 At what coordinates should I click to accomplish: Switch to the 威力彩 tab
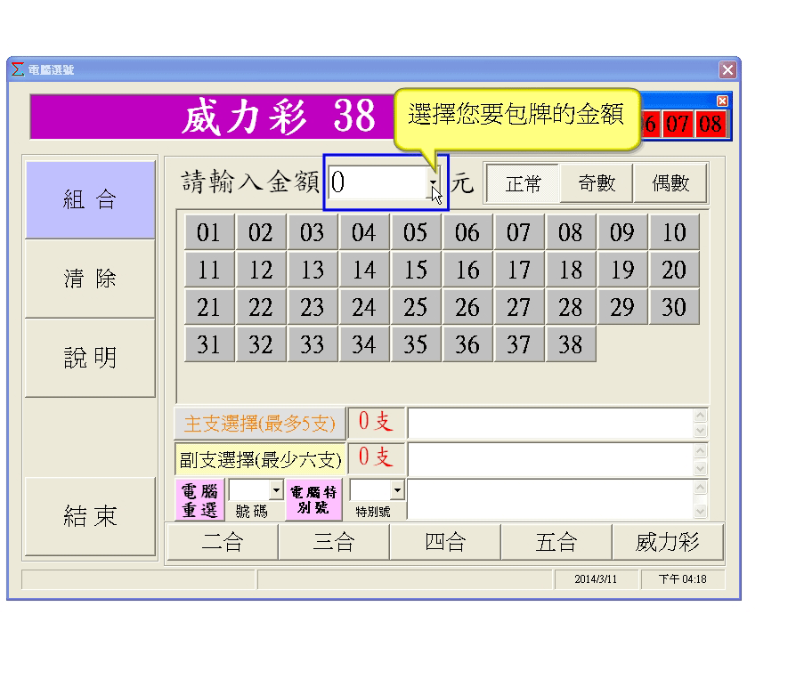point(668,542)
